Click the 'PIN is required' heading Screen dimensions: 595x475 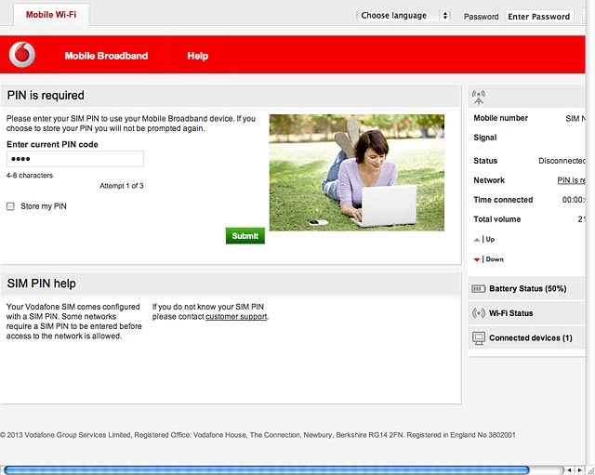(x=46, y=95)
